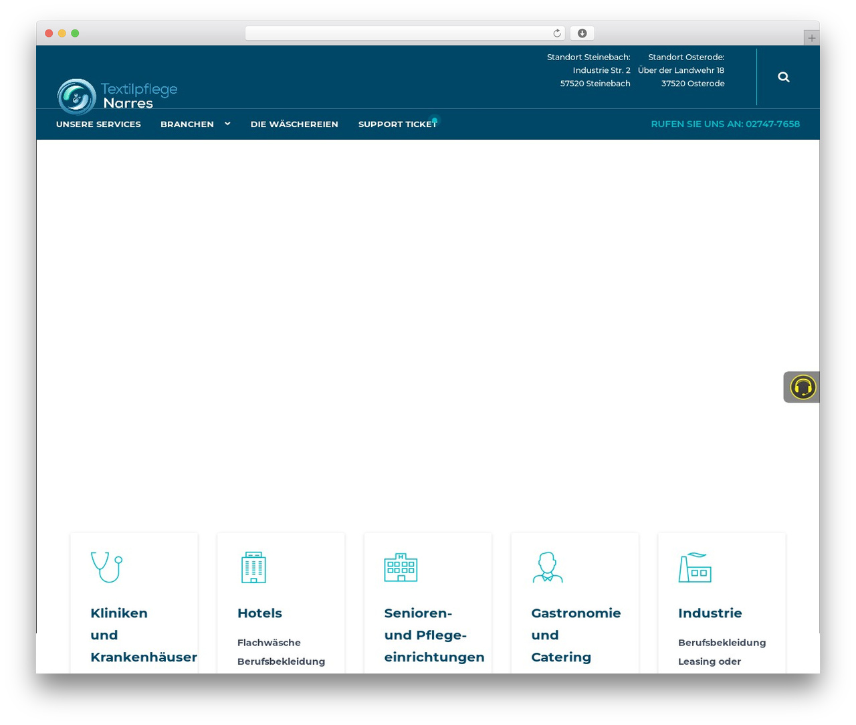Open the Kliniken und Krankenhäuser heading
856x725 pixels.
click(x=144, y=635)
